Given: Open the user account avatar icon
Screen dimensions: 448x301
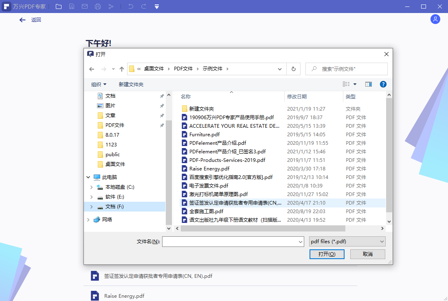Looking at the screenshot, I should coord(435,19).
